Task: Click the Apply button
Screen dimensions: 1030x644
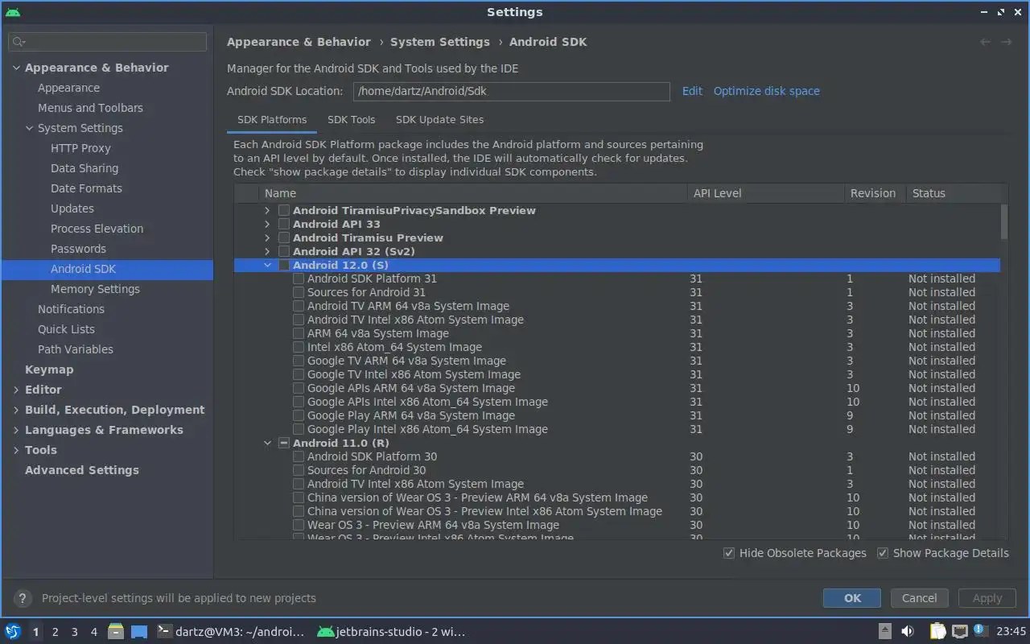Action: click(x=987, y=598)
